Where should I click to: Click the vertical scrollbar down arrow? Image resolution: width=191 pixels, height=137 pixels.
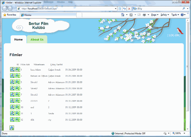click(x=188, y=129)
